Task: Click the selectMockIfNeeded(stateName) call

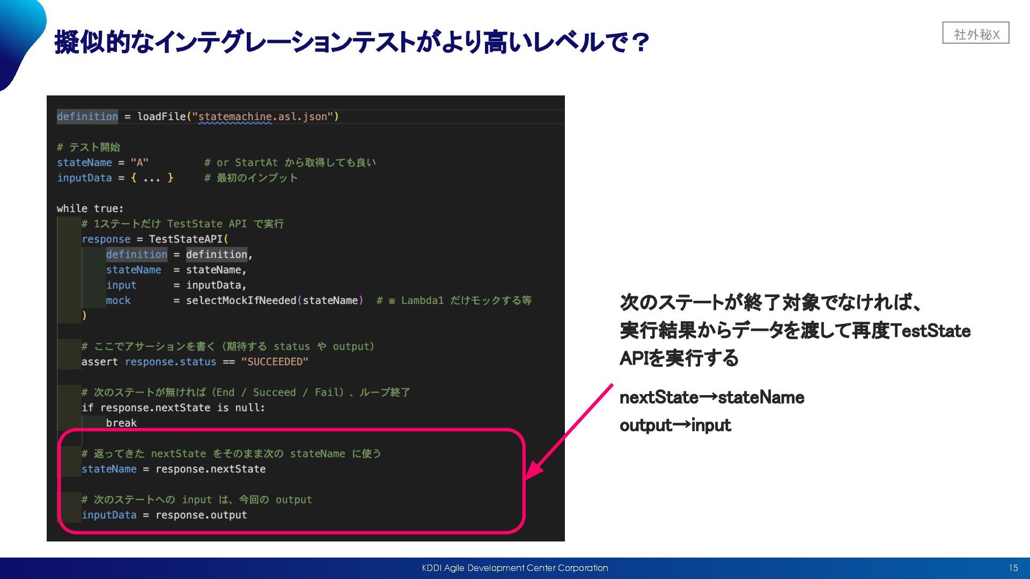Action: (274, 300)
